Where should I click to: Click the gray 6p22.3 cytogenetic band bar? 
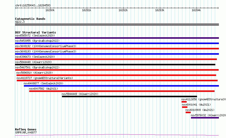point(117,25)
